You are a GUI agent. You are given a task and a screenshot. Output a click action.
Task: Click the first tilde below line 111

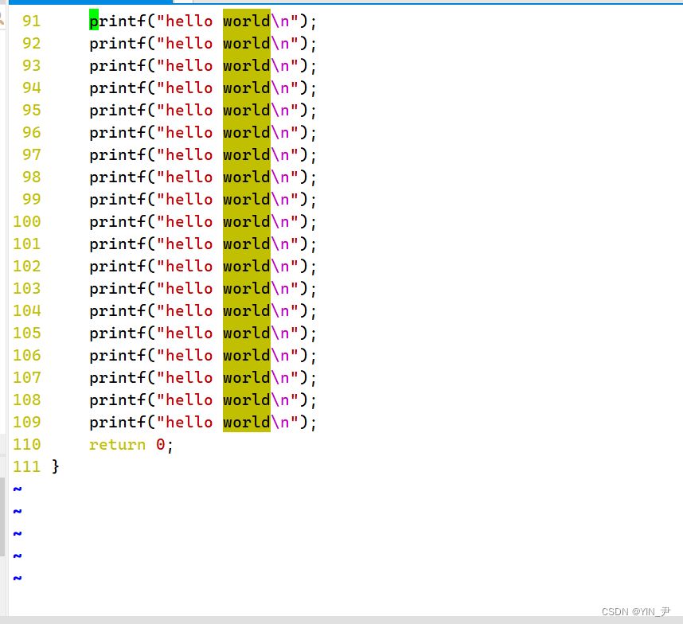coord(18,489)
